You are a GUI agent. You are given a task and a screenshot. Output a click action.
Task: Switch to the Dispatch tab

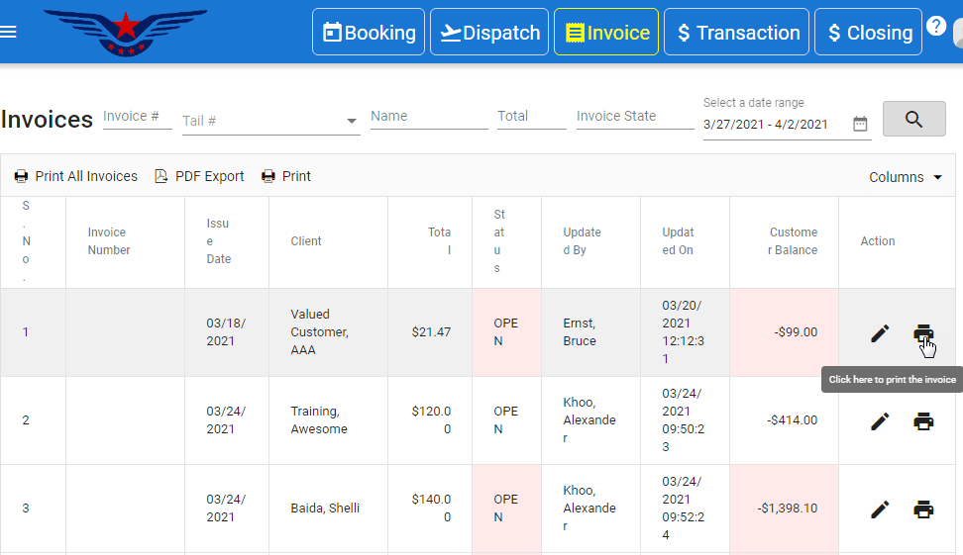(488, 32)
